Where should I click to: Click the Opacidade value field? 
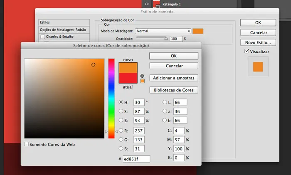tap(176, 39)
